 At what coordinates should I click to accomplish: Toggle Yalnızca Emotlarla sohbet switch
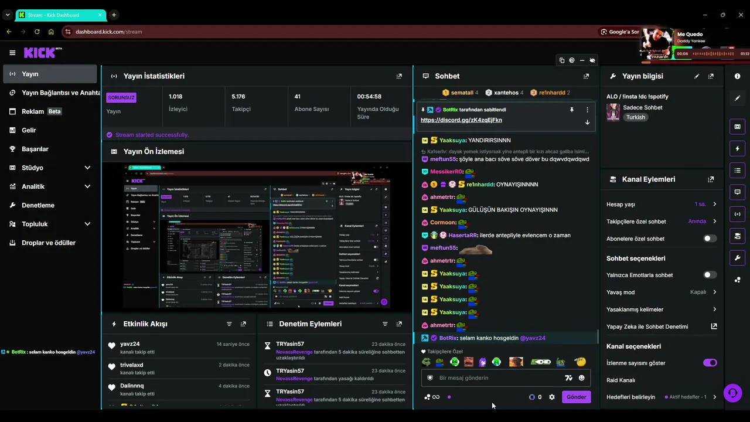(710, 275)
